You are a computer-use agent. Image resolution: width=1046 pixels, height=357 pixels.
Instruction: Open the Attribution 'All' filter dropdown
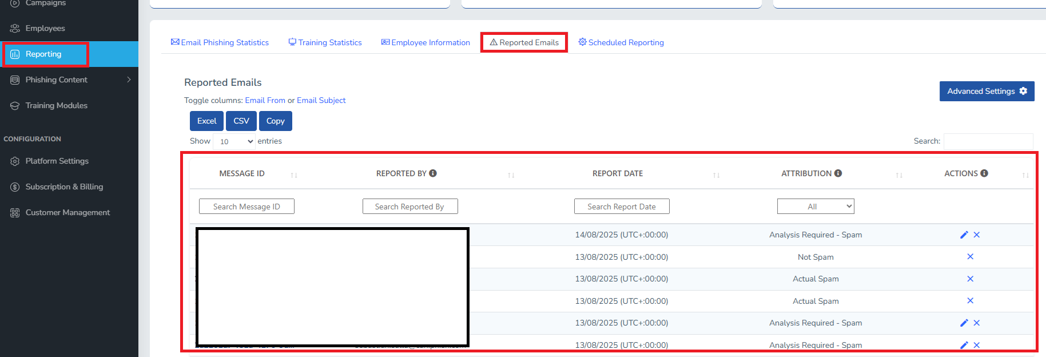click(x=815, y=207)
